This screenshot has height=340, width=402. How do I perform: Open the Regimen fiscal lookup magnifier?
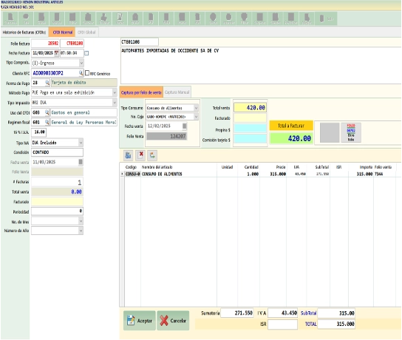click(x=47, y=122)
